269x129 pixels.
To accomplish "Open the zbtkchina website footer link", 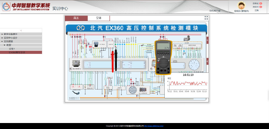I will [154, 126].
